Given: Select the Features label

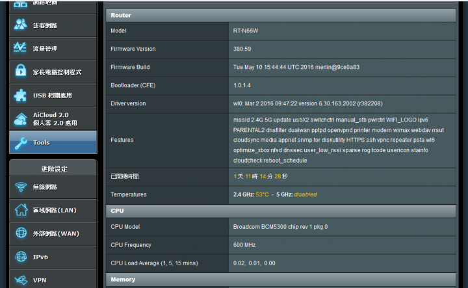Looking at the screenshot, I should [122, 140].
